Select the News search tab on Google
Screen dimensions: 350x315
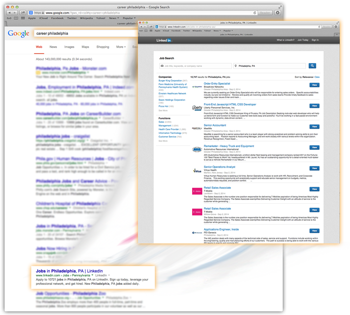coord(53,47)
